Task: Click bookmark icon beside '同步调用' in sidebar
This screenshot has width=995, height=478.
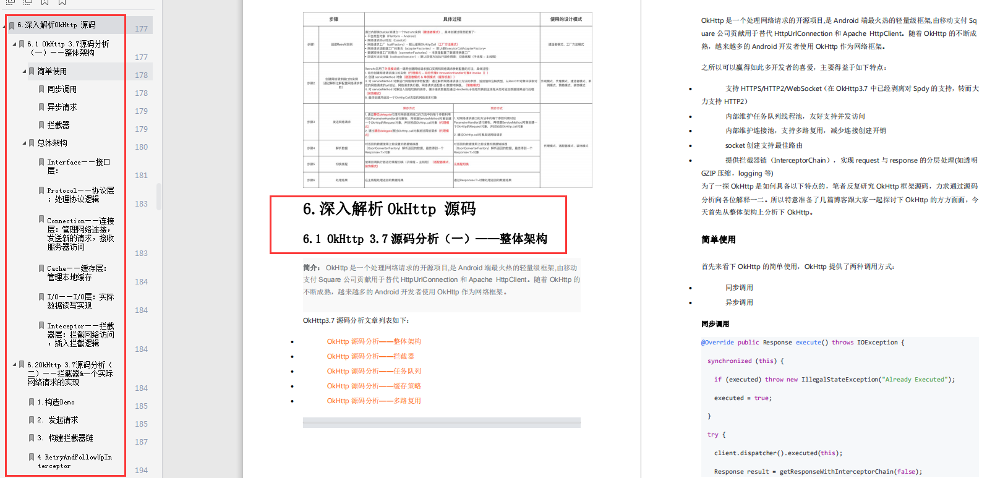Action: (x=41, y=89)
